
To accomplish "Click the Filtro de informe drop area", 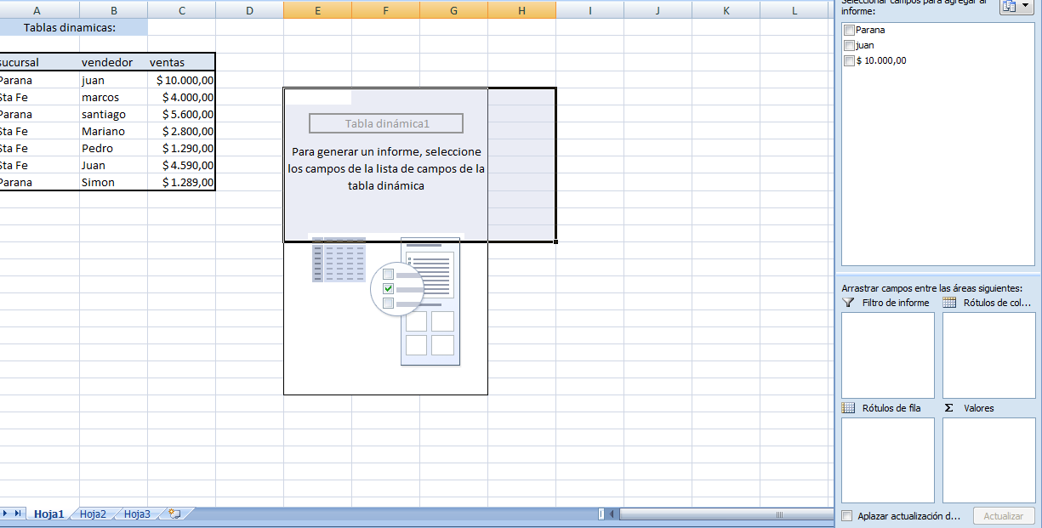I will [887, 355].
